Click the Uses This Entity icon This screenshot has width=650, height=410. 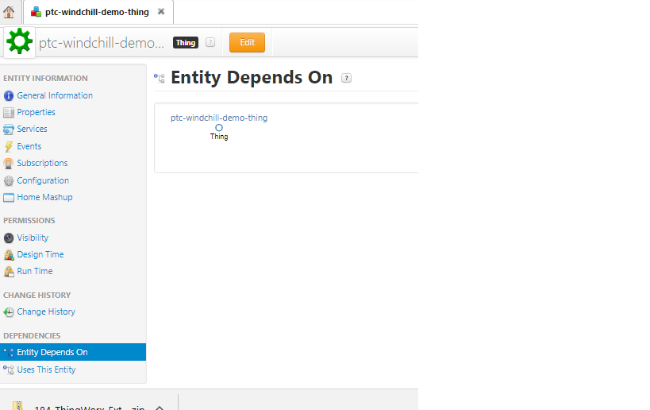pyautogui.click(x=8, y=369)
